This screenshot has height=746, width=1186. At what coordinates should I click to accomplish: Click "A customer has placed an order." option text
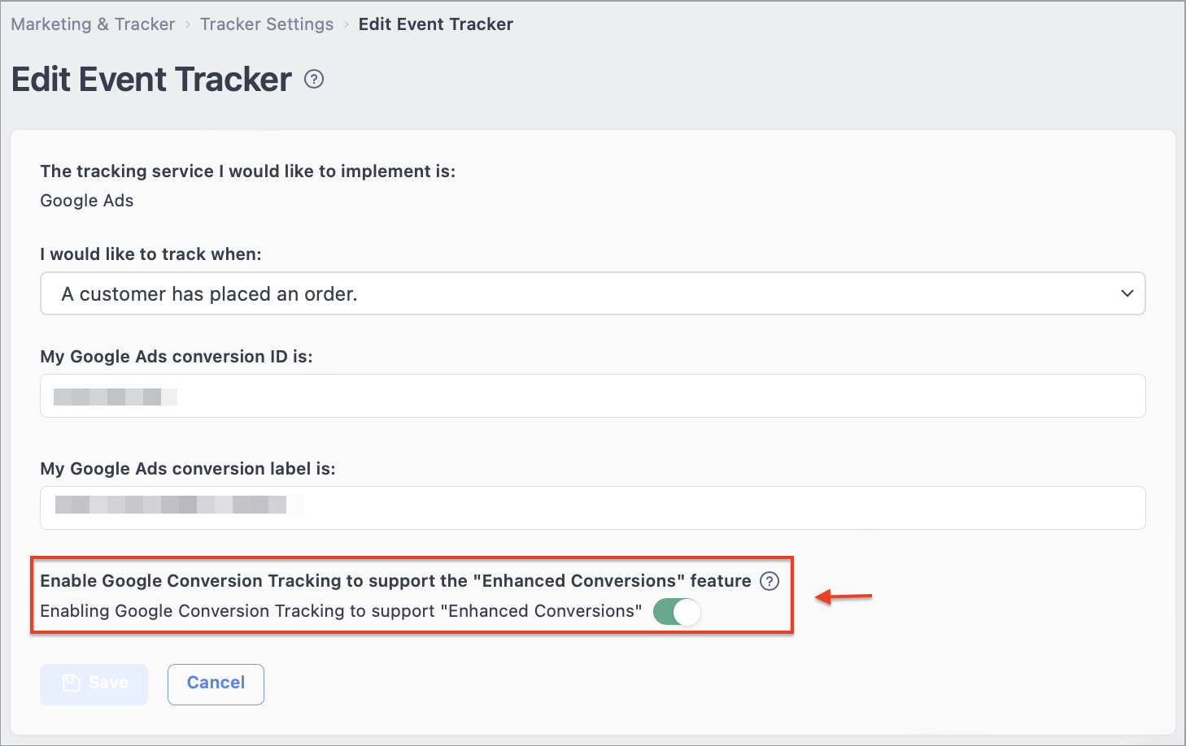pos(210,294)
